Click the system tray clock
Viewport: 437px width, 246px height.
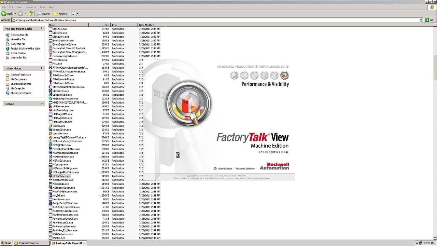429,243
